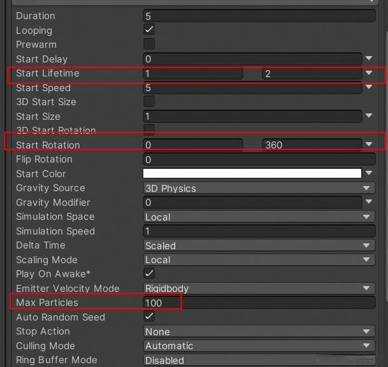388x367 pixels.
Task: Click the Simulation Speed value field
Action: click(259, 231)
